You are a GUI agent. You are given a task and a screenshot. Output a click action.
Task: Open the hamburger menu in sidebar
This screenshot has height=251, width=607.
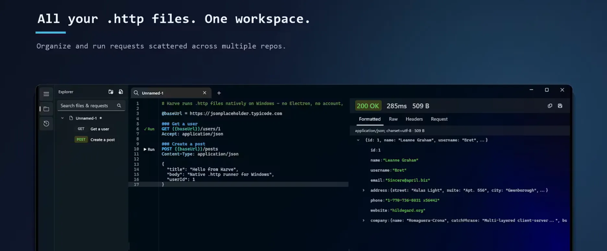(x=46, y=94)
